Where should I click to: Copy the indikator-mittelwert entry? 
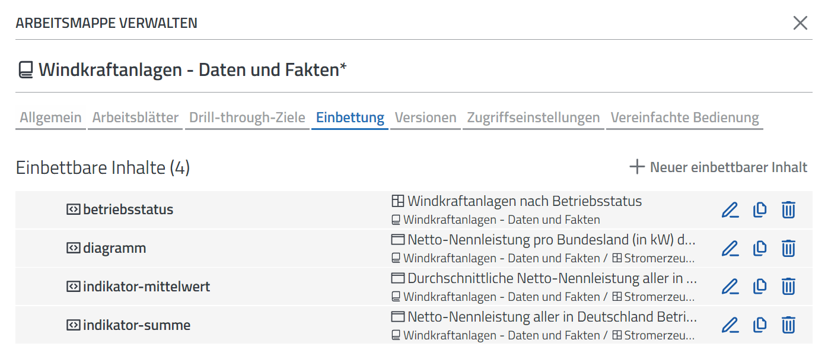pos(760,287)
